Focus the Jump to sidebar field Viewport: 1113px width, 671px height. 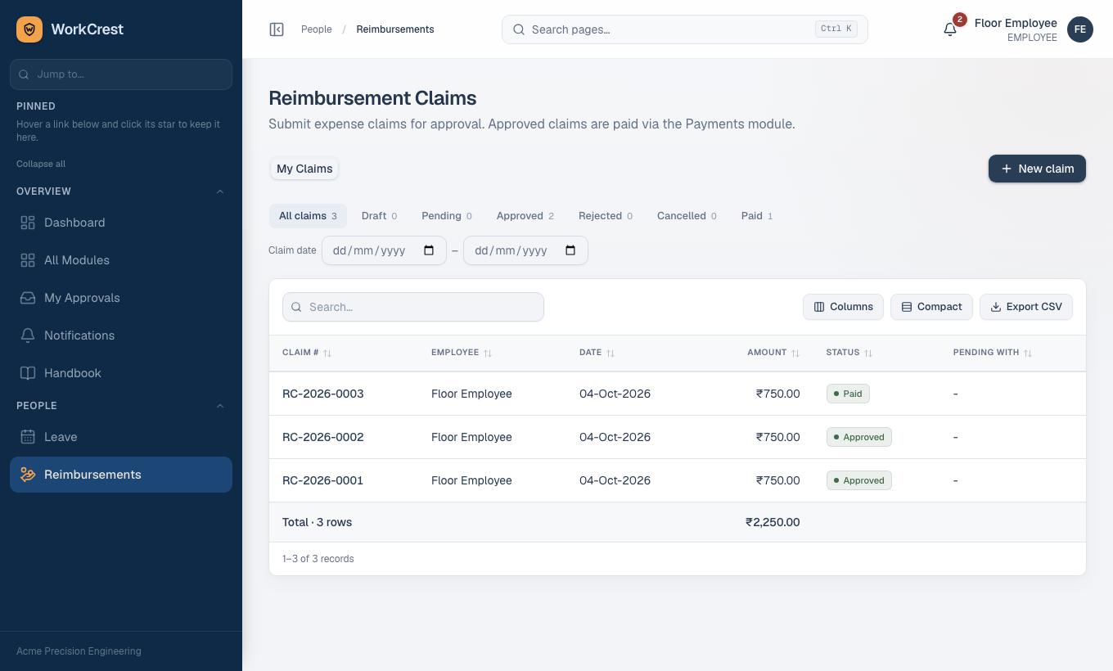coord(121,74)
